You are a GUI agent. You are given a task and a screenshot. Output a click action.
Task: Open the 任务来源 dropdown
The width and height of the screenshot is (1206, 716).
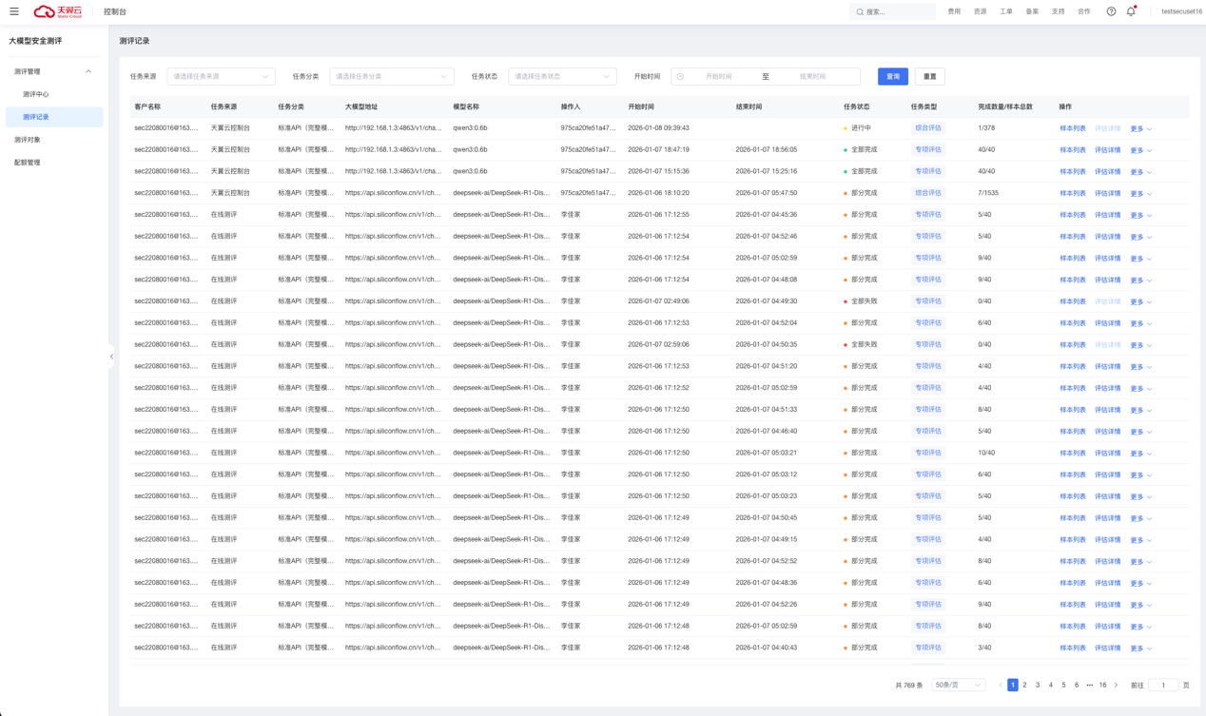(221, 76)
